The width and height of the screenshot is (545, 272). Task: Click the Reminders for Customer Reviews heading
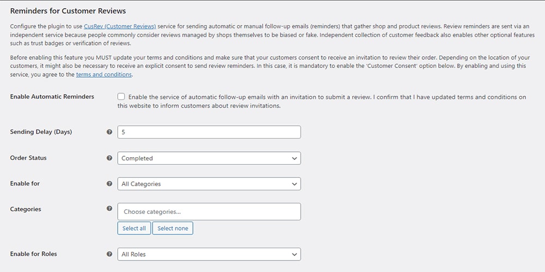pos(68,11)
